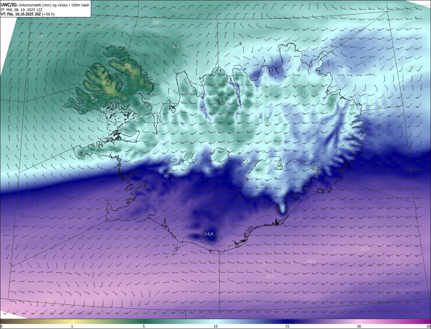Click the 5.6 value in north Iceland
This screenshot has width=431, height=329.
point(222,100)
